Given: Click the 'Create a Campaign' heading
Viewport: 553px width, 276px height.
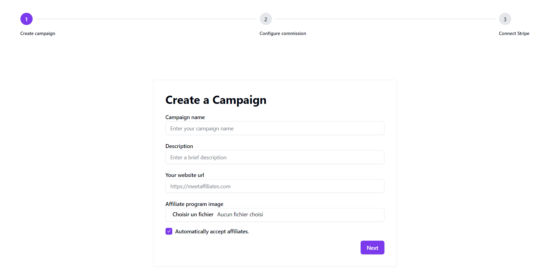Looking at the screenshot, I should 216,100.
